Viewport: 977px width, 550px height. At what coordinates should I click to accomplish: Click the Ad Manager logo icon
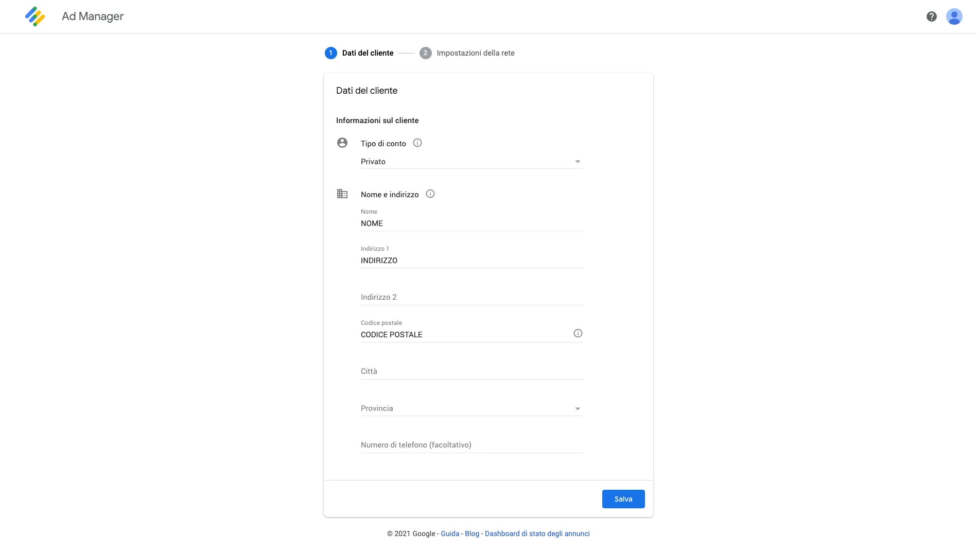(35, 16)
